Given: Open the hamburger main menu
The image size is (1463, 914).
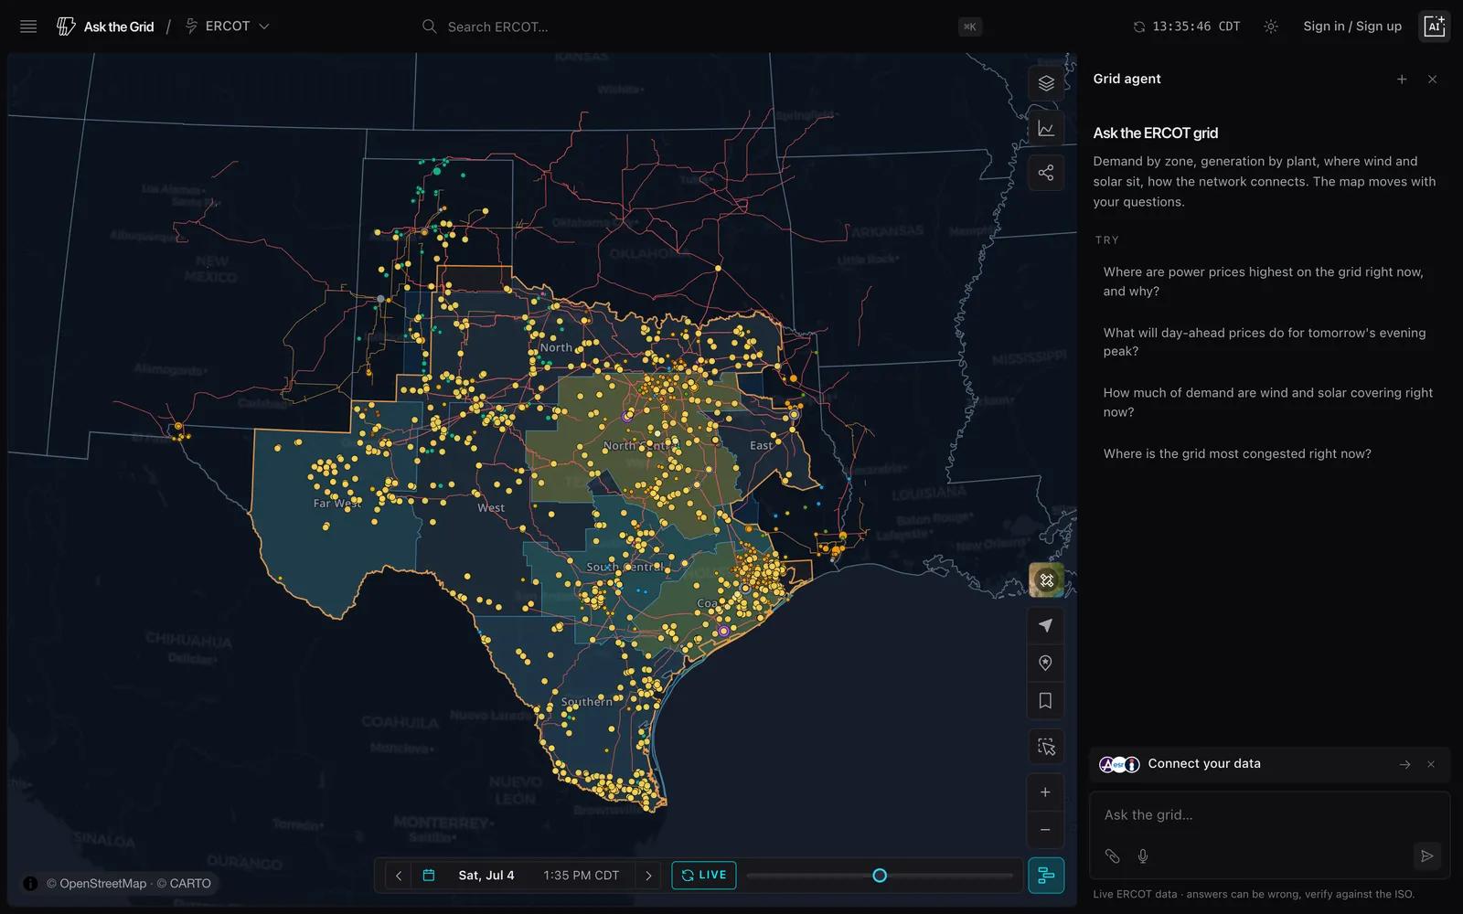Looking at the screenshot, I should click(28, 27).
